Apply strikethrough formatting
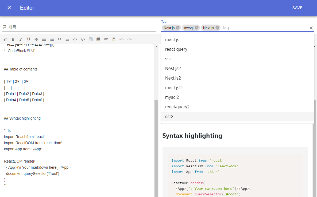Screen dimensions: 317x197 (x=36, y=39)
